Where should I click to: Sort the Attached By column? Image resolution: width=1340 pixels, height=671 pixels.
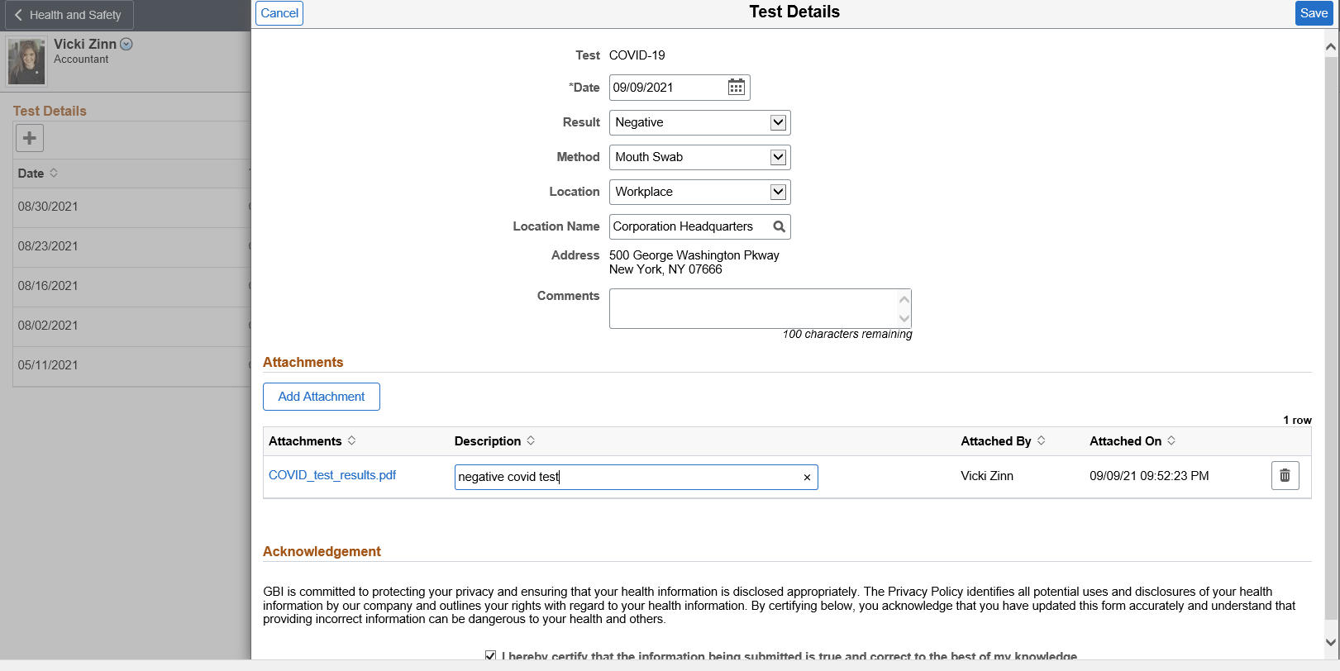tap(1042, 441)
